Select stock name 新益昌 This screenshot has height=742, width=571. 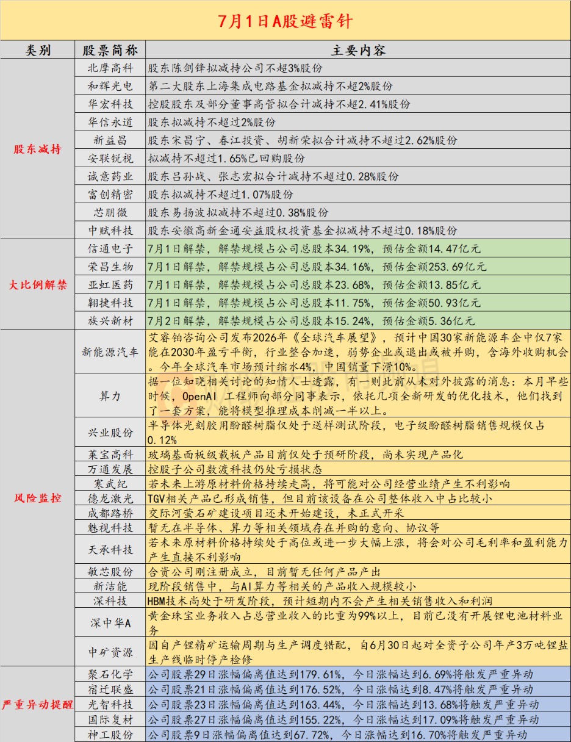coord(110,140)
